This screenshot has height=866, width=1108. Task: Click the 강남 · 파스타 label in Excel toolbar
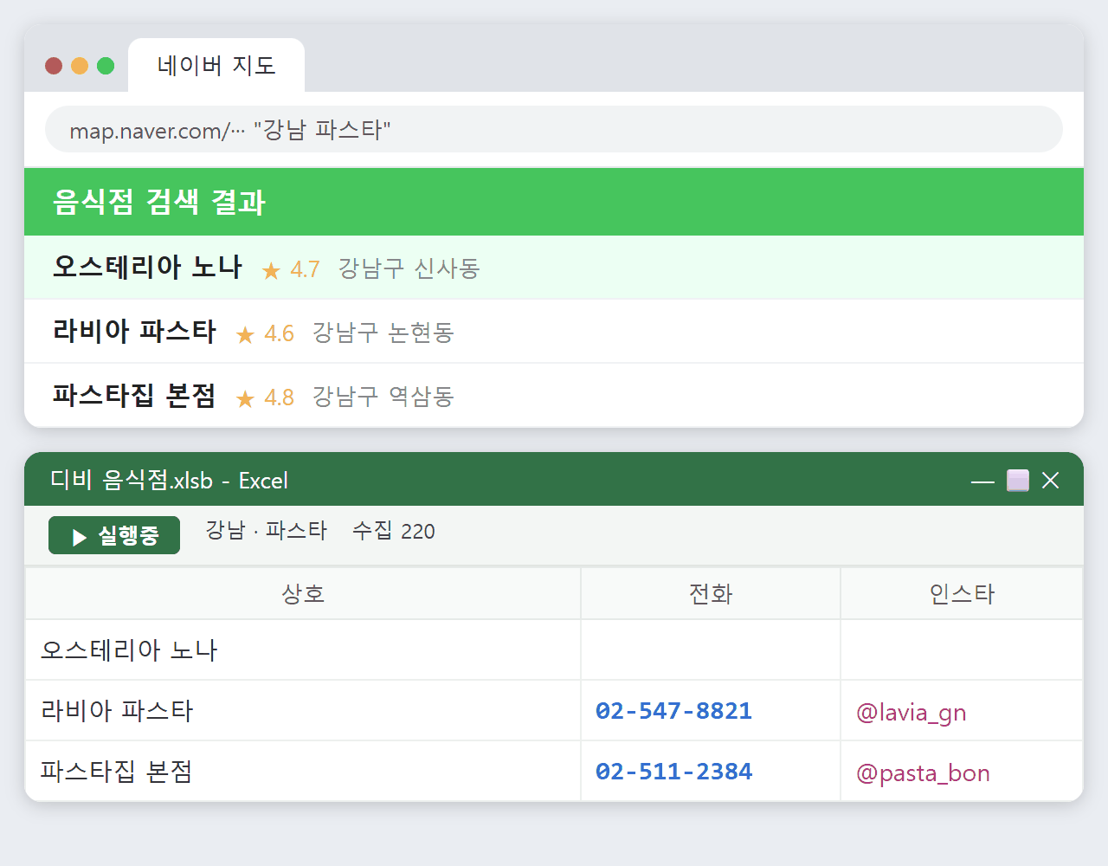[266, 530]
